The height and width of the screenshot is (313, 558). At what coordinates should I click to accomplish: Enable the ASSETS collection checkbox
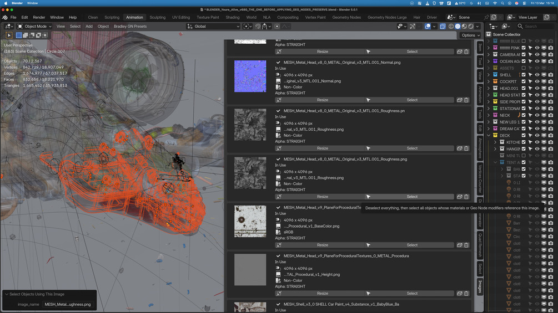524,68
